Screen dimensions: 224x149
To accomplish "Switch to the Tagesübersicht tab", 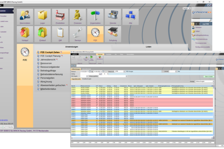I will [x=76, y=79].
